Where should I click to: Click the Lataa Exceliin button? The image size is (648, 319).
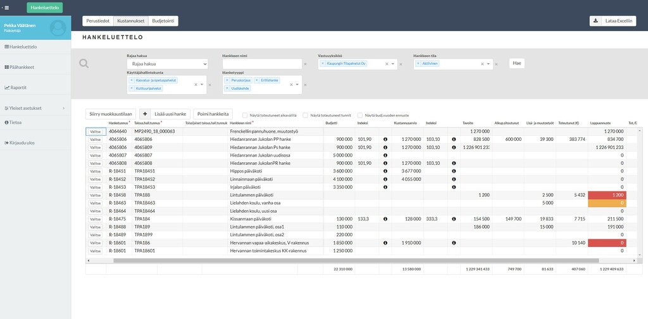click(x=613, y=21)
